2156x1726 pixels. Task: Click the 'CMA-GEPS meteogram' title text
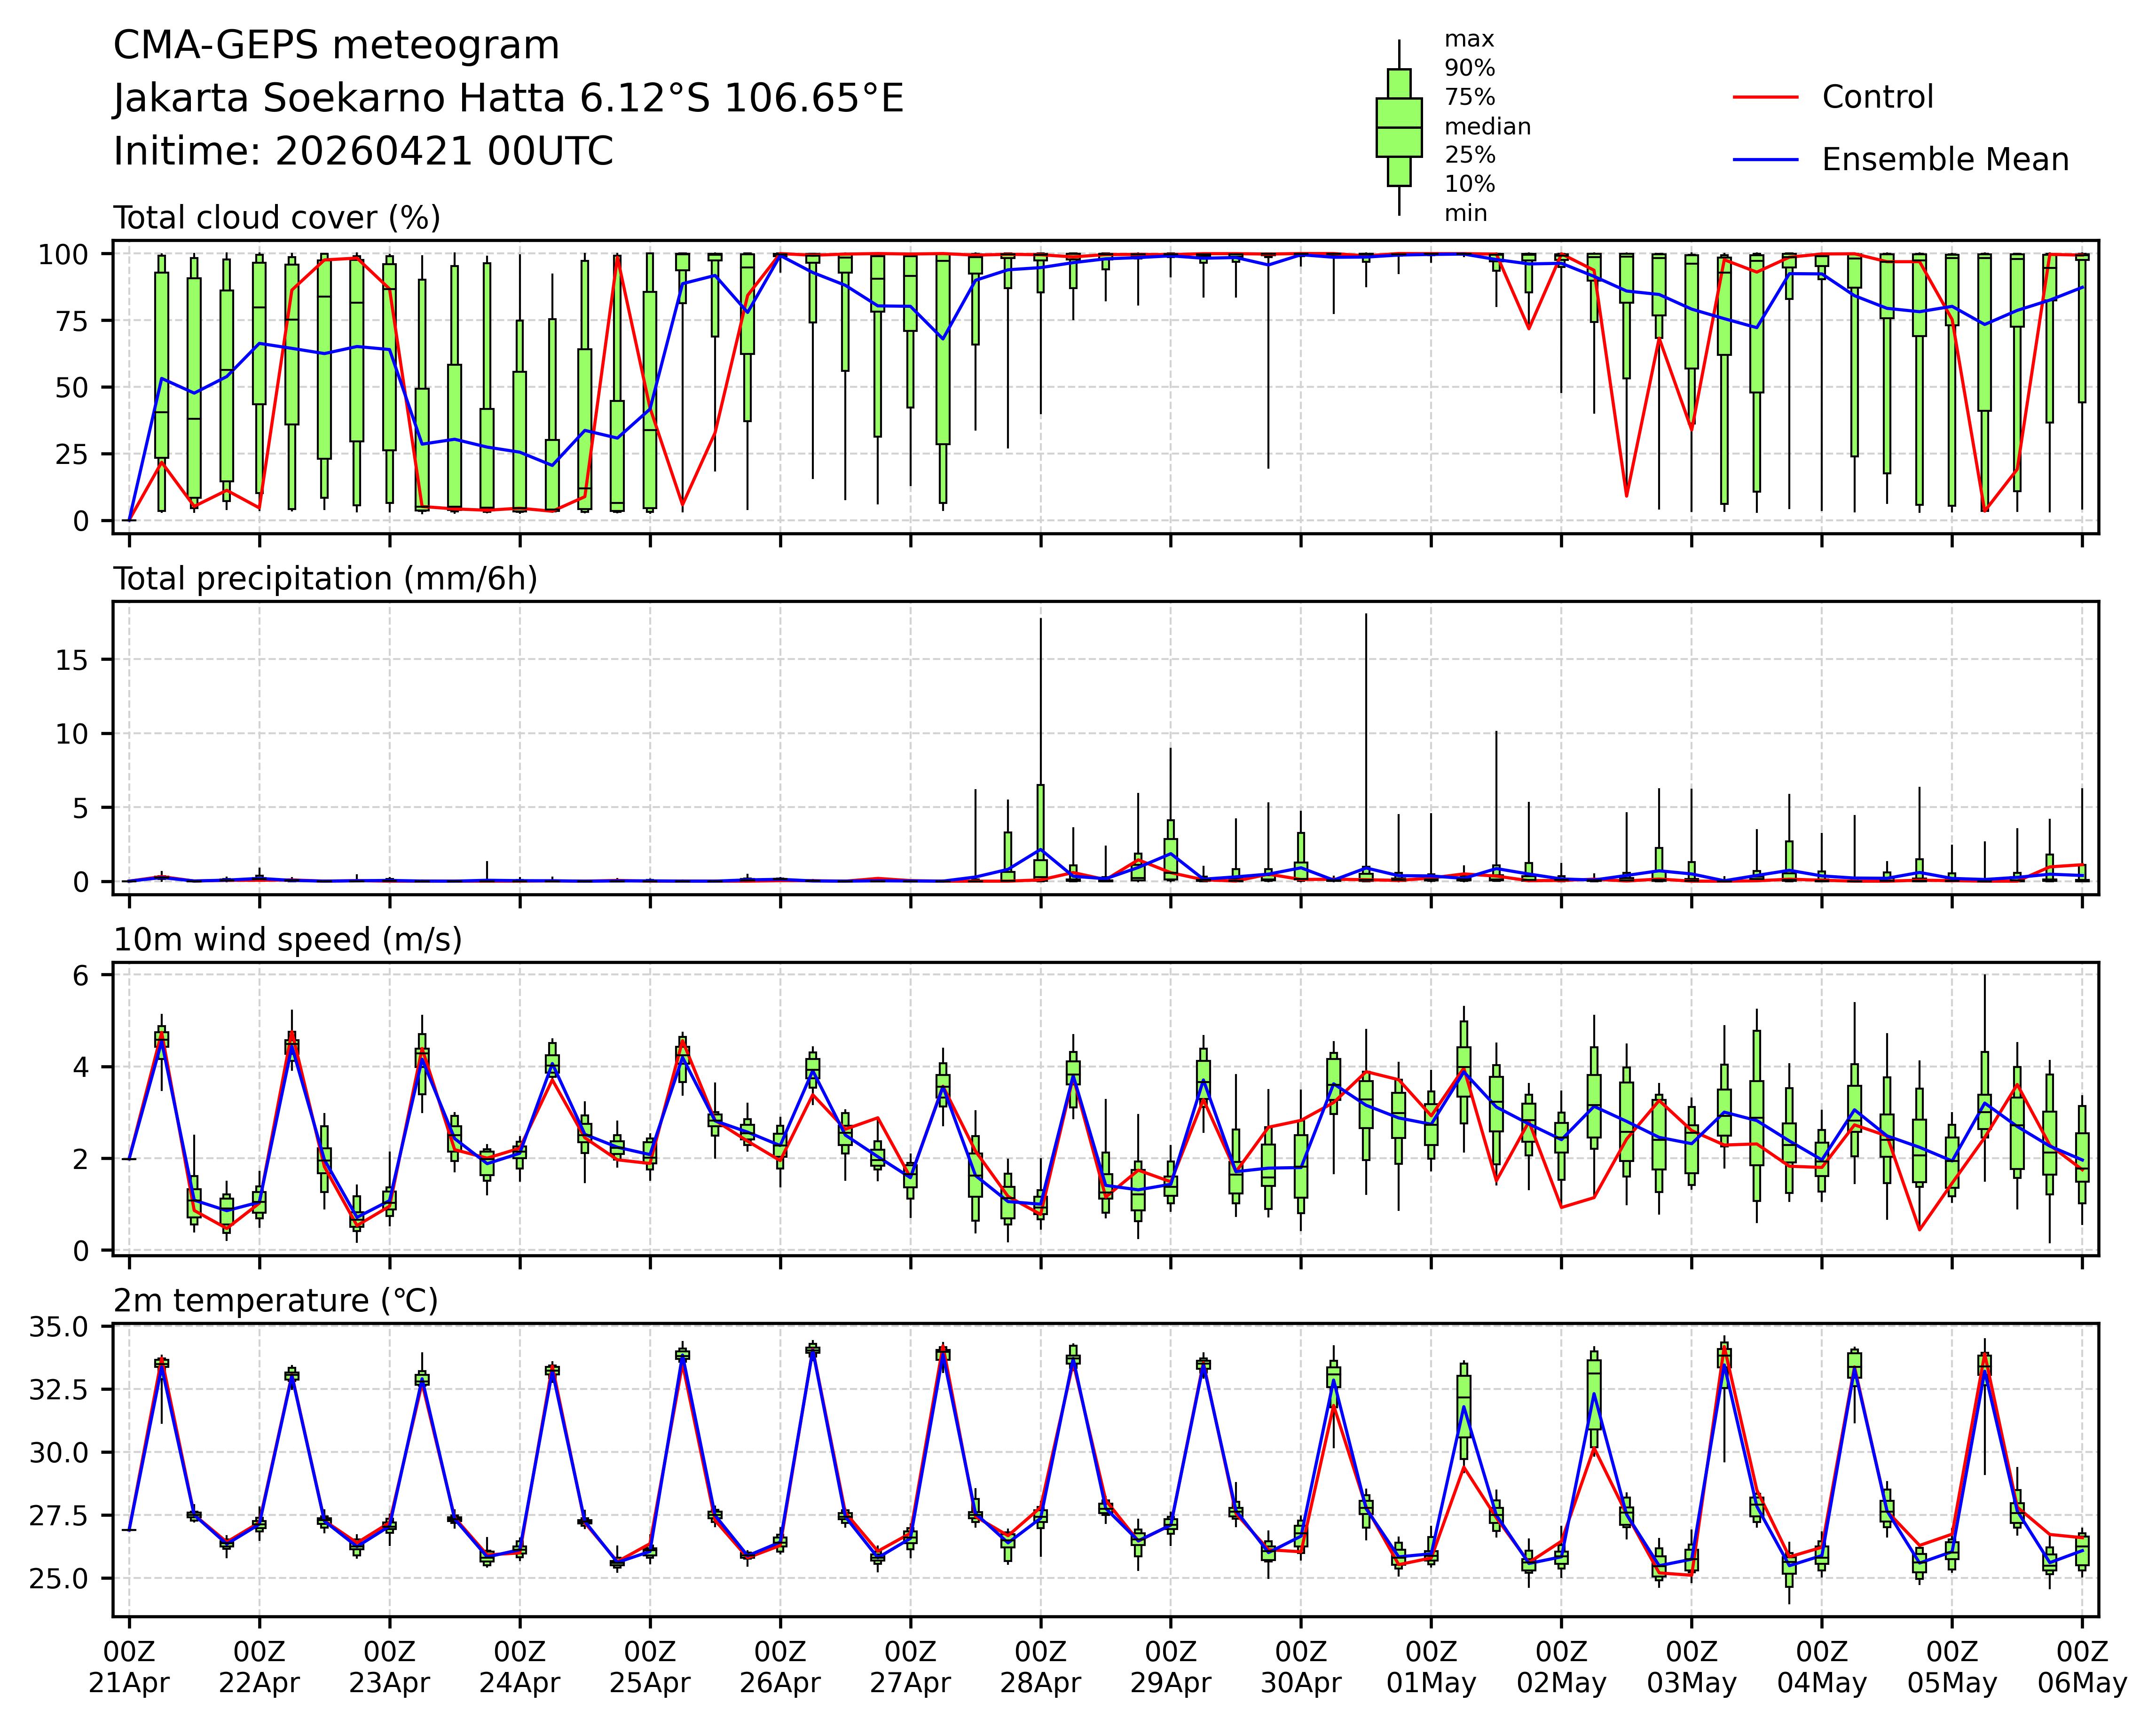click(x=336, y=46)
